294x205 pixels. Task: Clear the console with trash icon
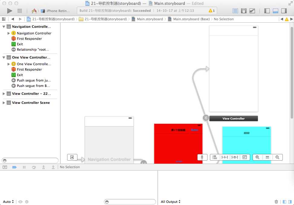tap(276, 202)
